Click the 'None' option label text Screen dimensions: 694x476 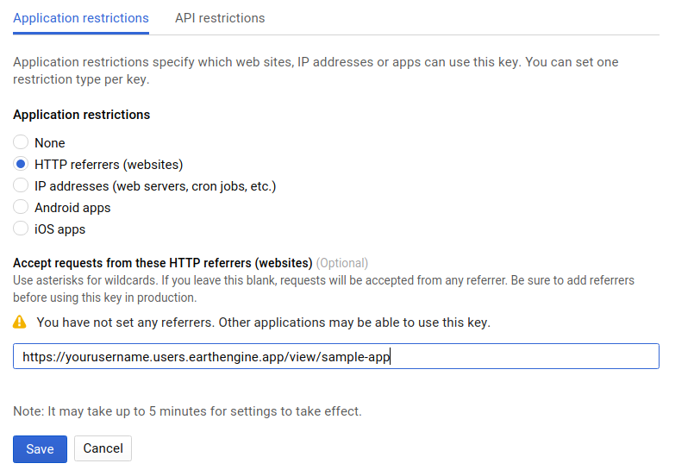[x=50, y=143]
